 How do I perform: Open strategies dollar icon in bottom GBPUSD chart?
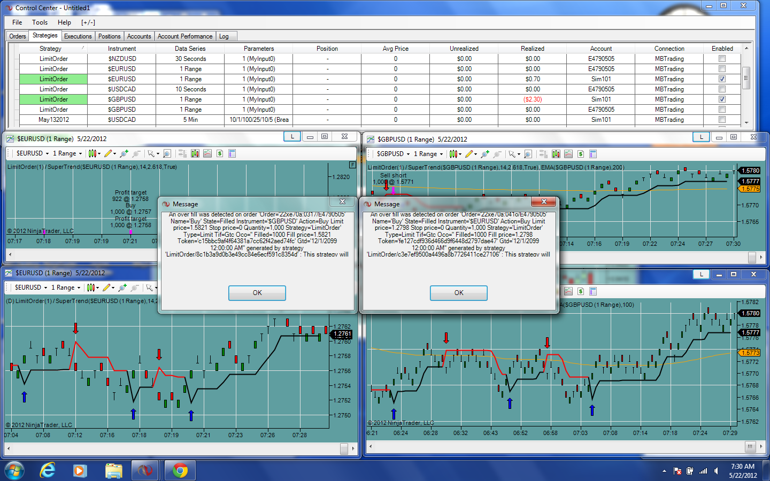(x=581, y=291)
